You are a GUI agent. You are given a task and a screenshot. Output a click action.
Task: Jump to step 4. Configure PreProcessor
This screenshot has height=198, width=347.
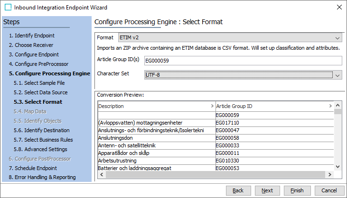38,64
